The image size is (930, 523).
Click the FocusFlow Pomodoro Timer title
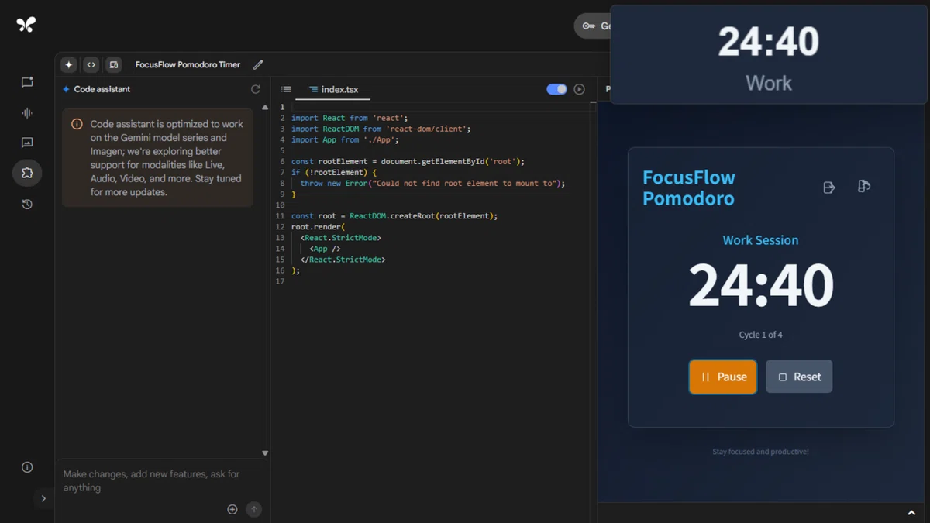(x=188, y=65)
